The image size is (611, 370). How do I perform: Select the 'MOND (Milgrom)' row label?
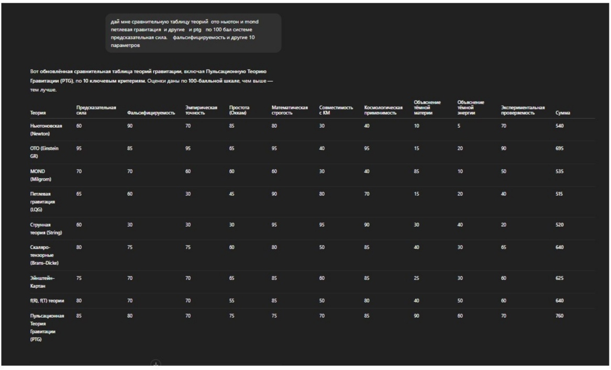tap(40, 175)
